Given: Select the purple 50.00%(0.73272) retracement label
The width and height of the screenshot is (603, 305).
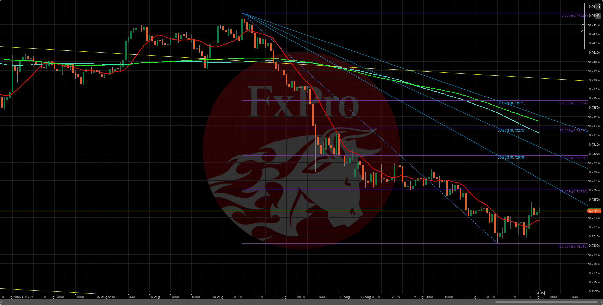Looking at the screenshot, I should tap(573, 131).
